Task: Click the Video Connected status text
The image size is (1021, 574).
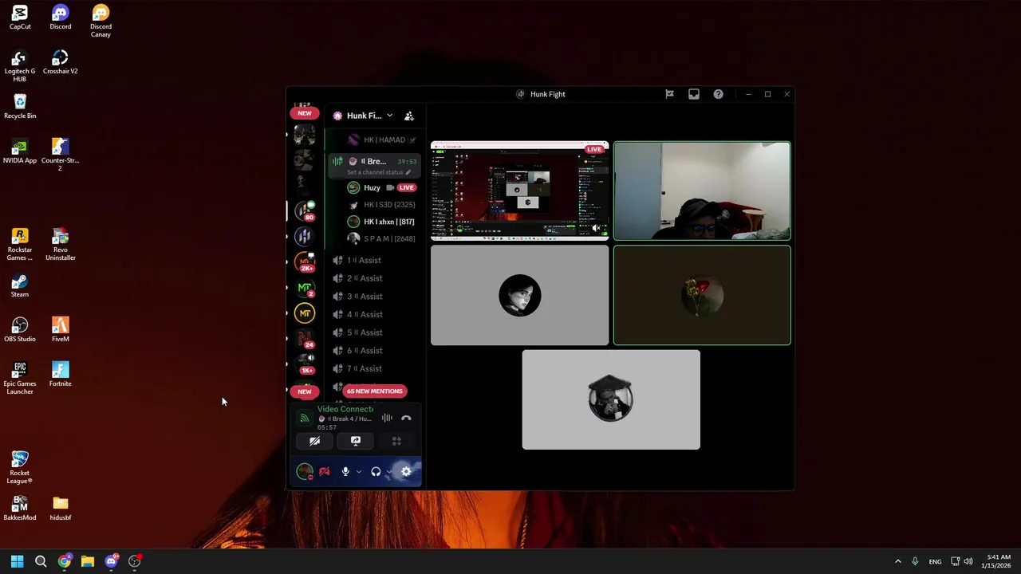Action: pos(345,409)
